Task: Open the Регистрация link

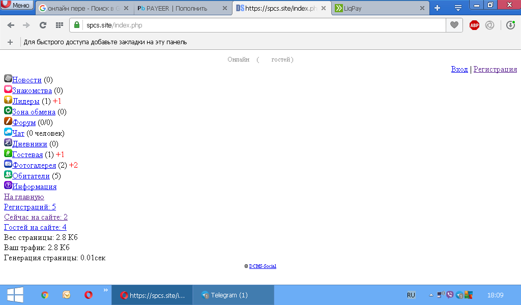Action: click(495, 69)
